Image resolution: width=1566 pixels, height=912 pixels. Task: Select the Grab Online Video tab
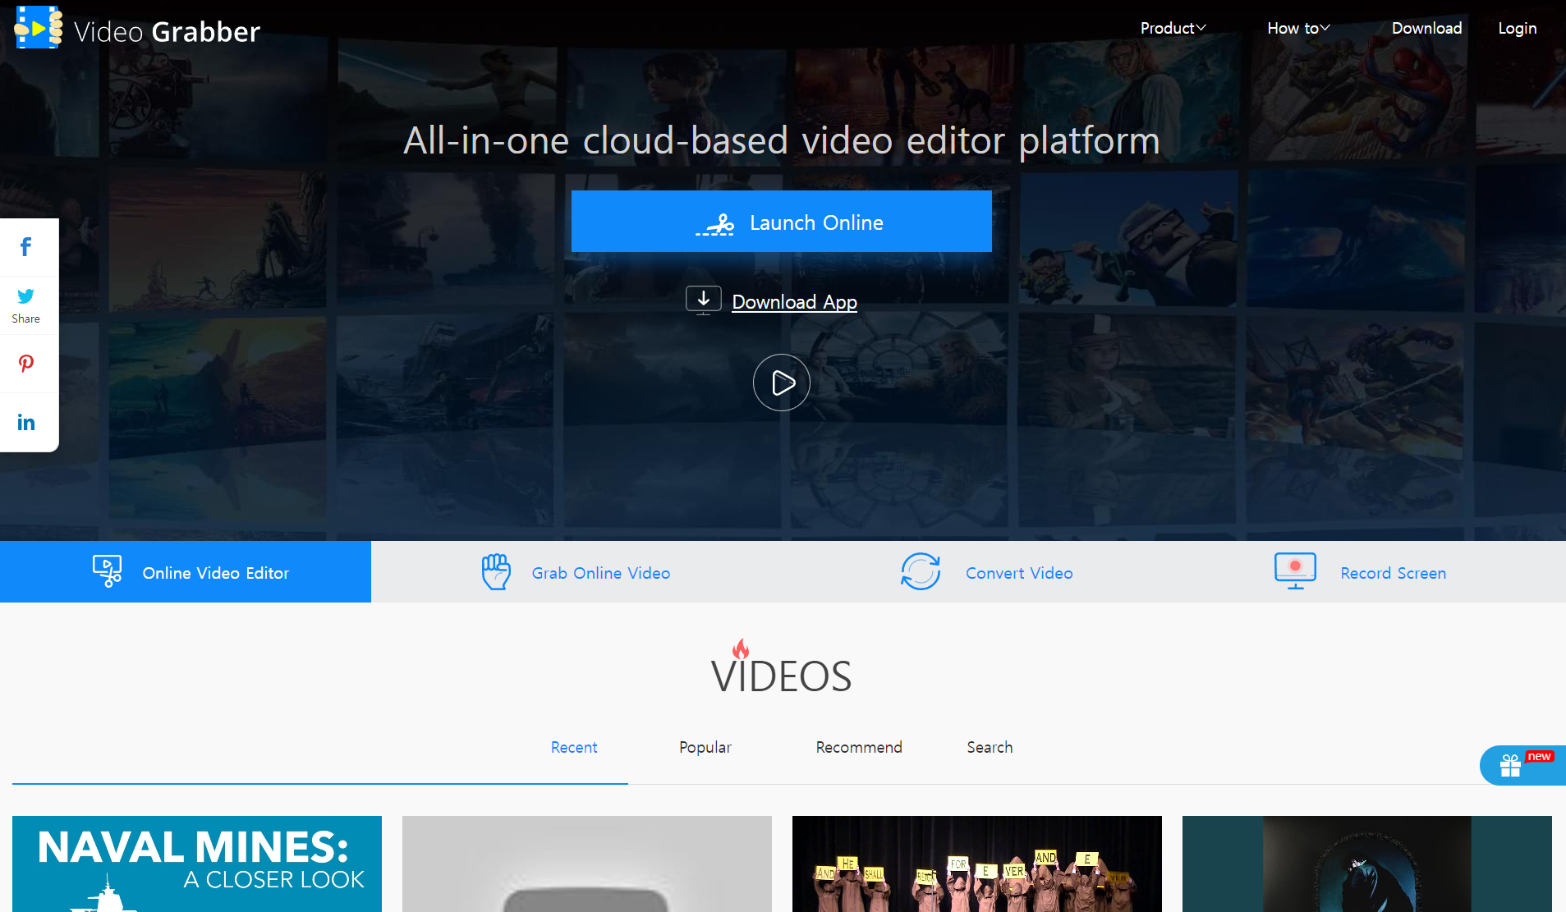(576, 572)
